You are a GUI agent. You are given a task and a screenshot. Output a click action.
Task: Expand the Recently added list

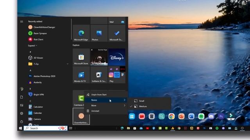pos(32,45)
